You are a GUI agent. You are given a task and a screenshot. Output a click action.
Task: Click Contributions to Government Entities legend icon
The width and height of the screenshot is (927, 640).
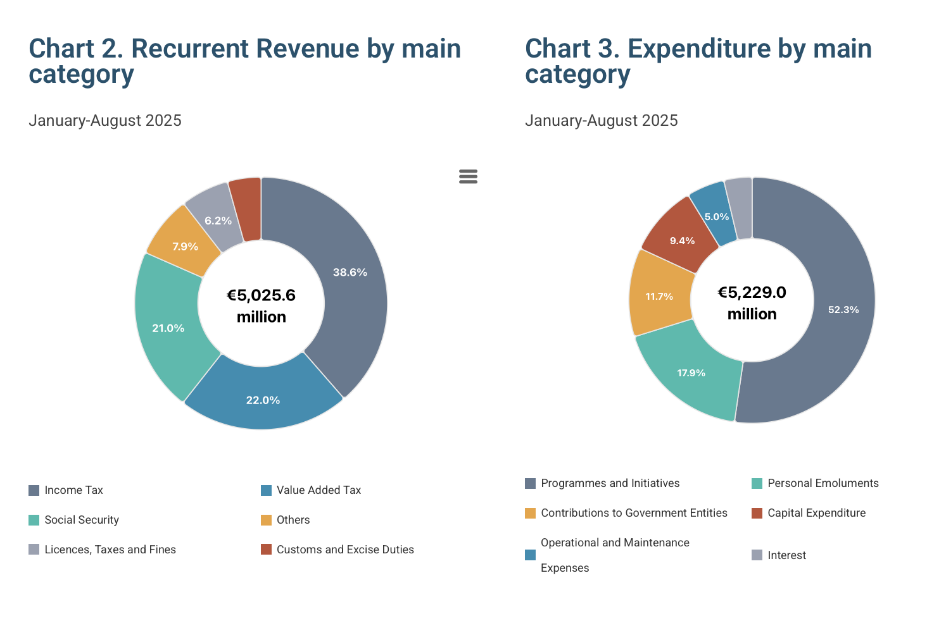tap(531, 513)
